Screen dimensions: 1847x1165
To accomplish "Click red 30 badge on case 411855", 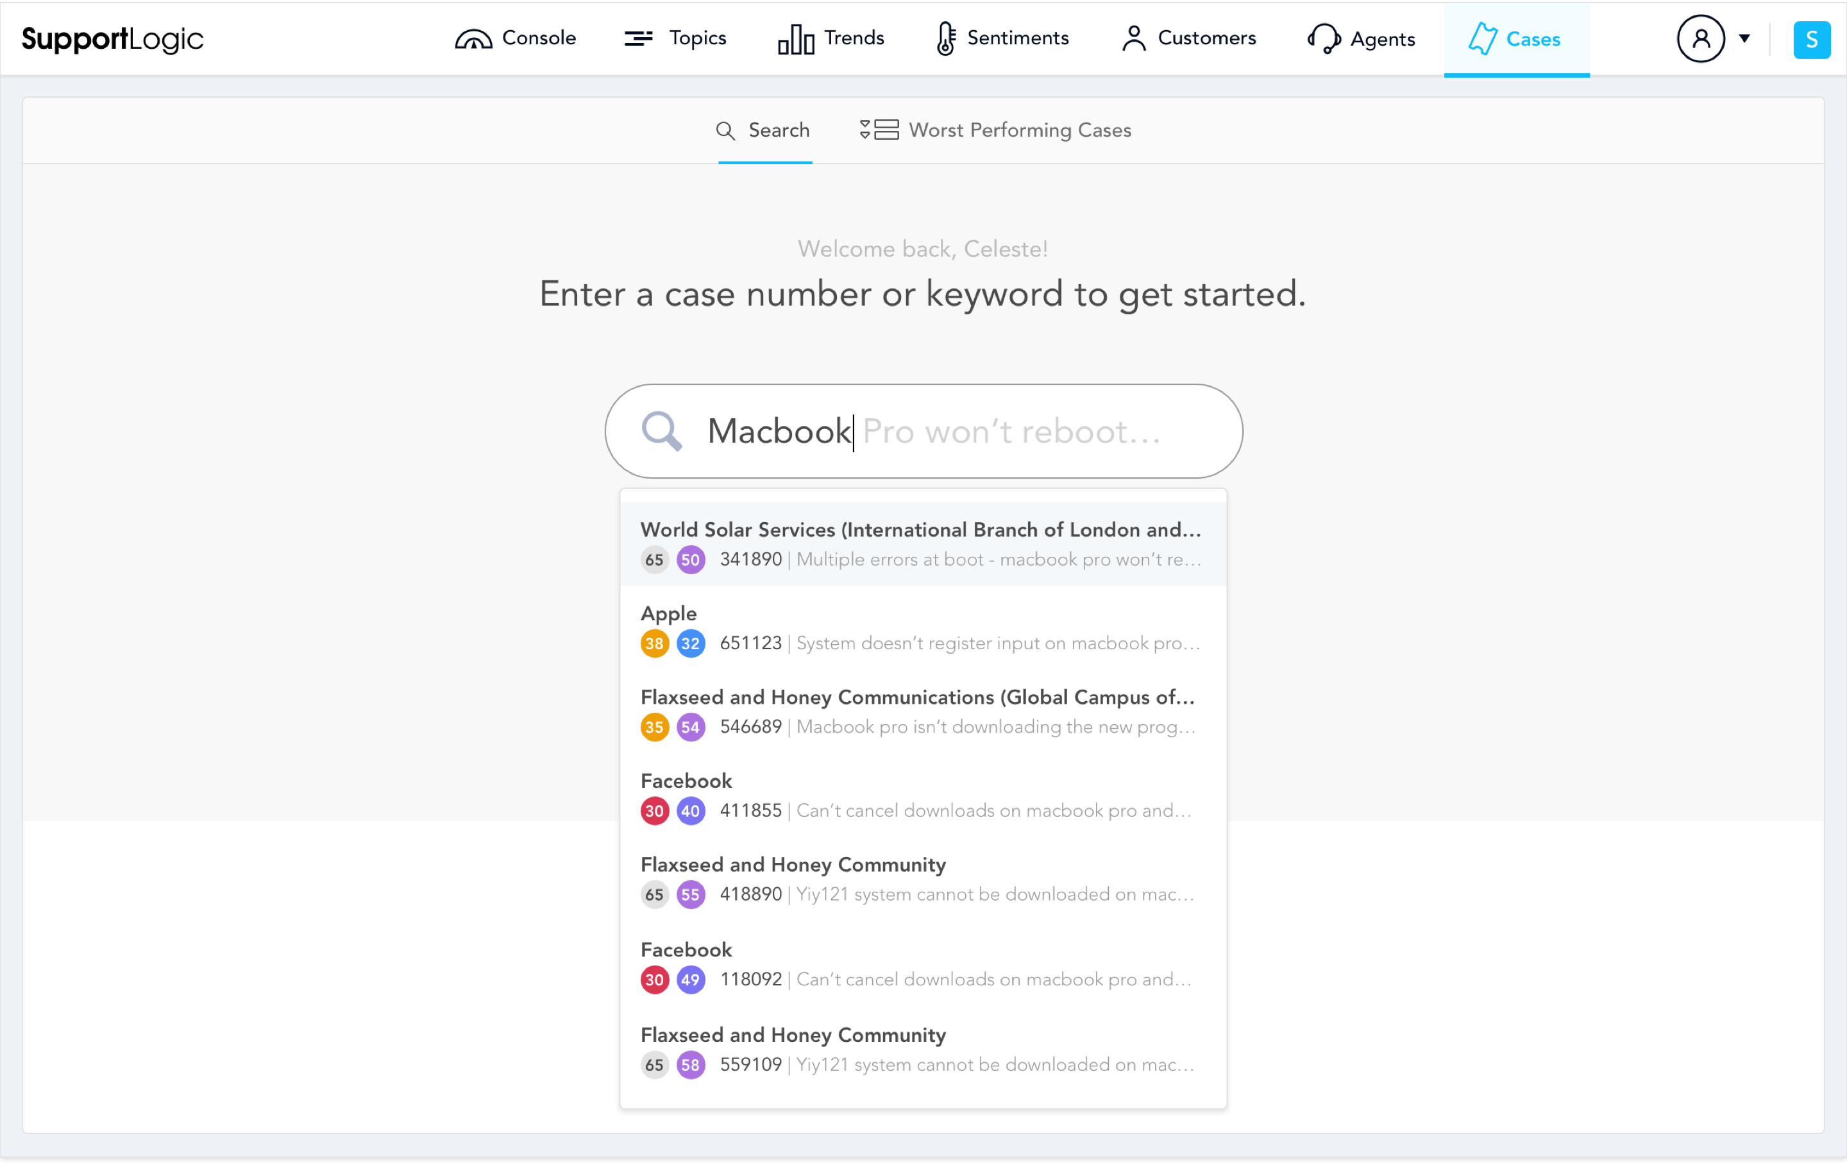I will 654,810.
